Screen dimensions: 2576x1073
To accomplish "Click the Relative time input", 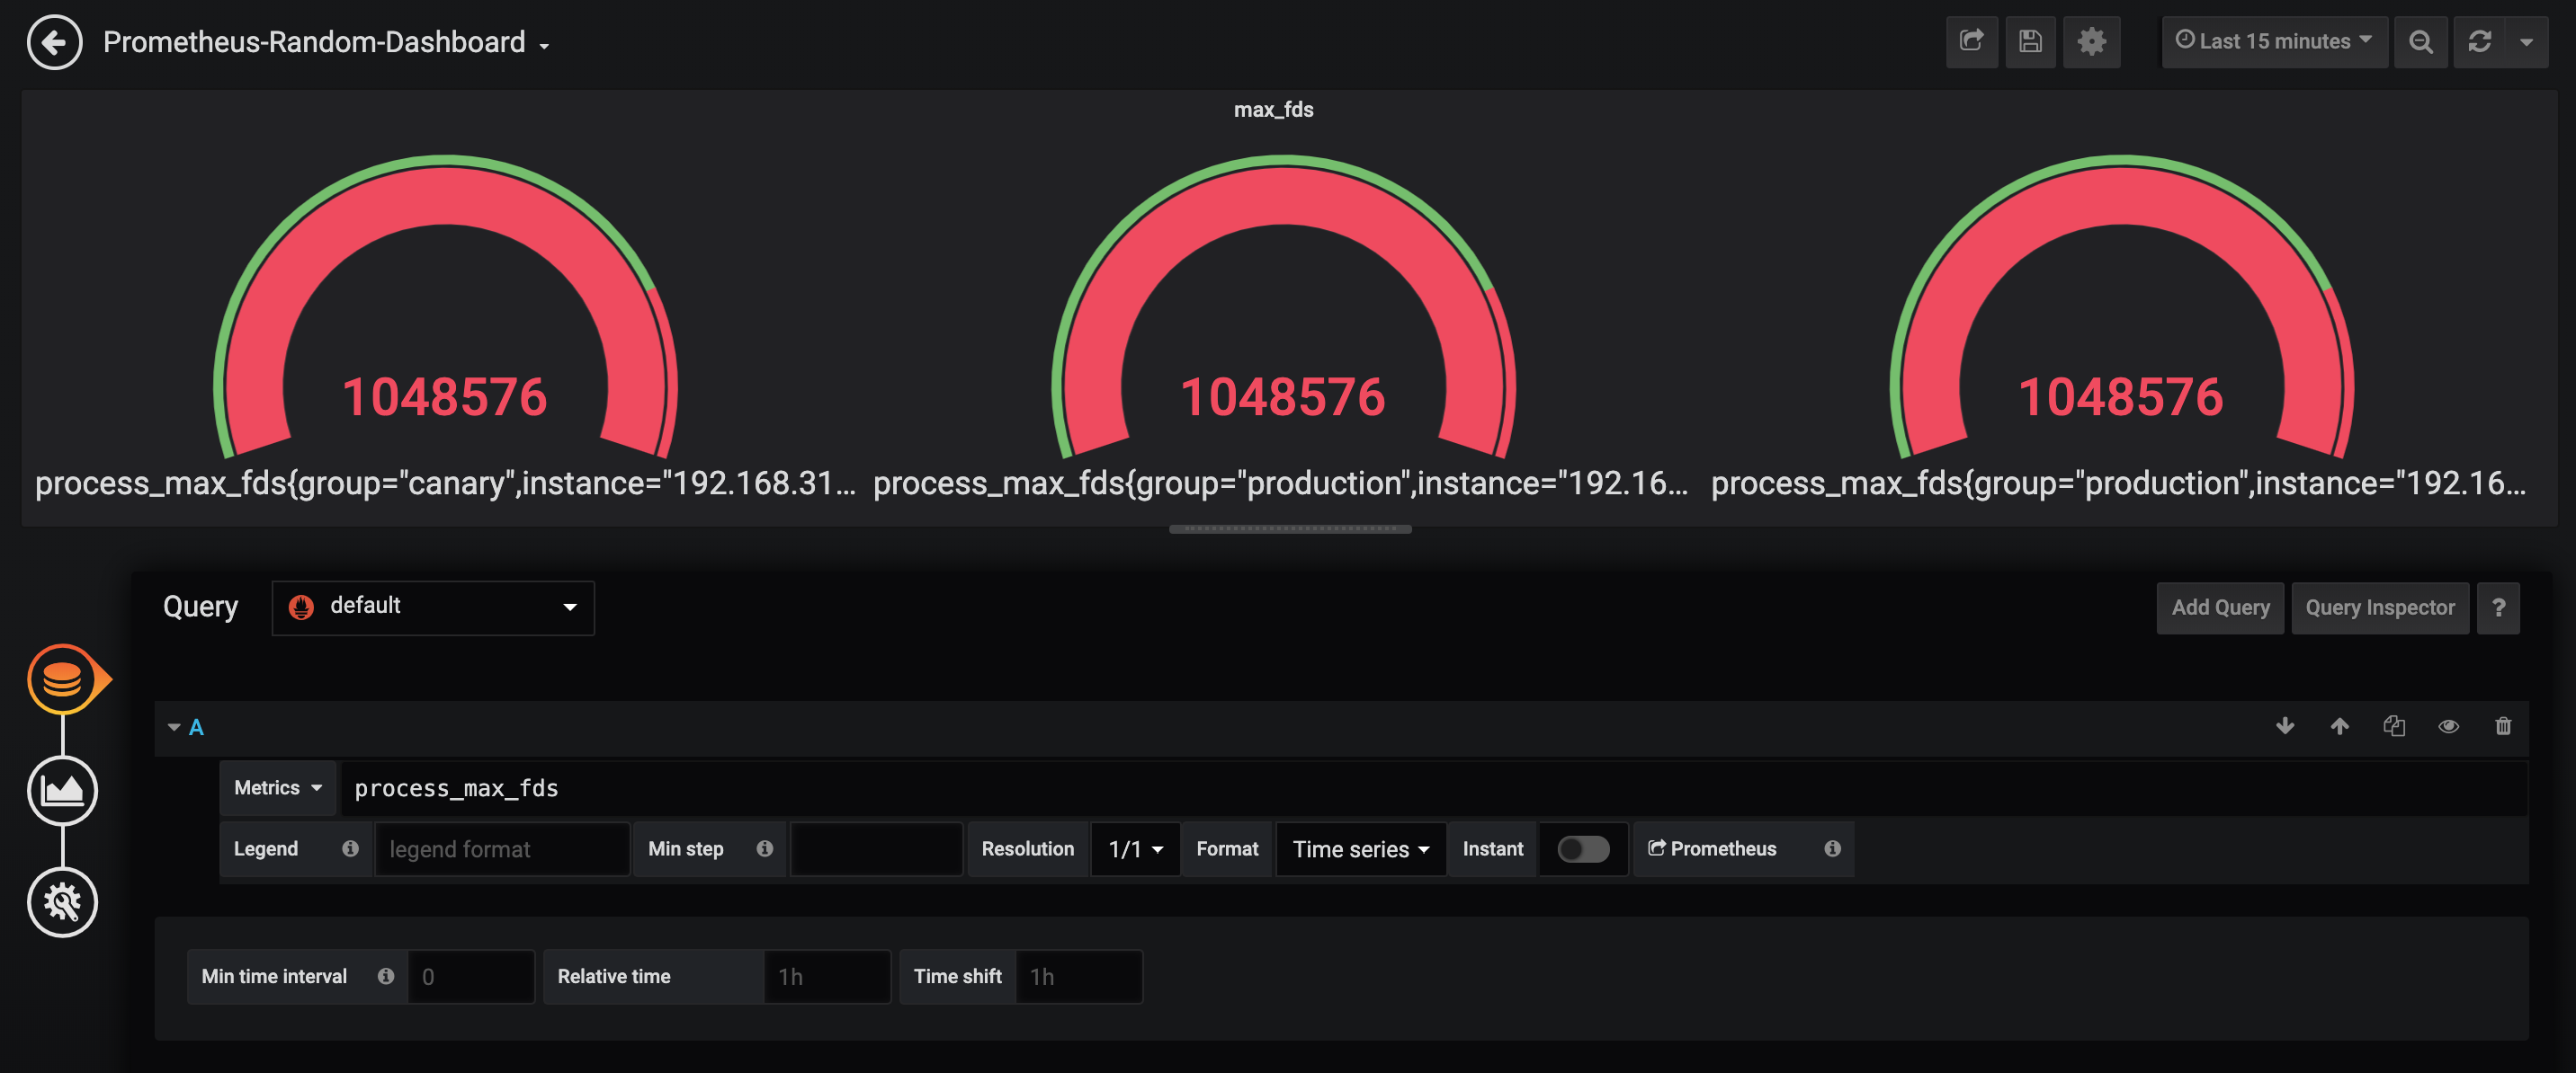I will point(827,976).
